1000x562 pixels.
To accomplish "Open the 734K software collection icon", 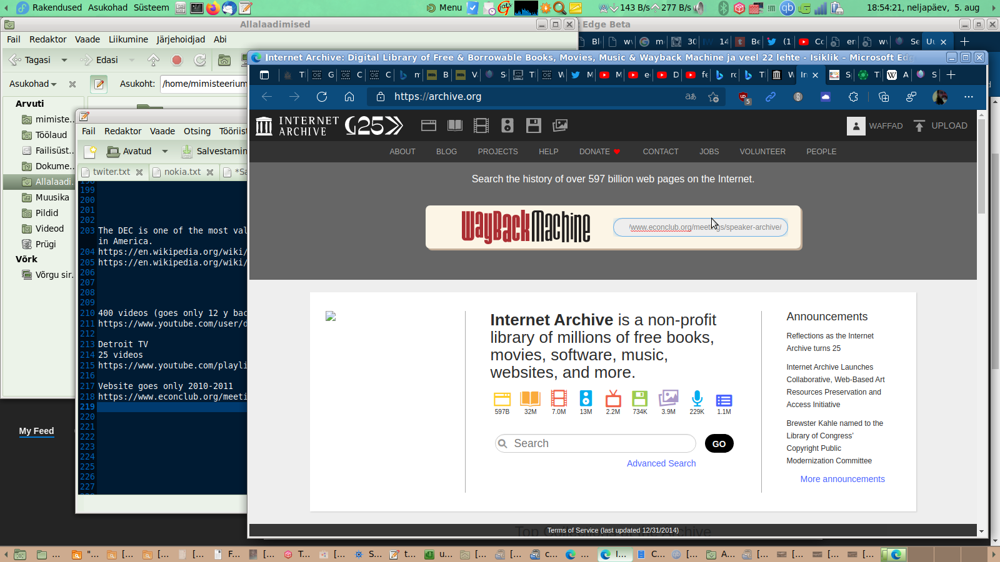I will point(639,399).
